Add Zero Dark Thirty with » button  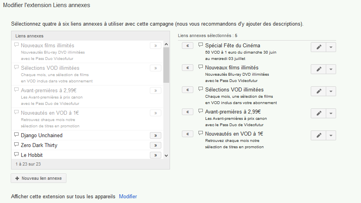(x=155, y=145)
